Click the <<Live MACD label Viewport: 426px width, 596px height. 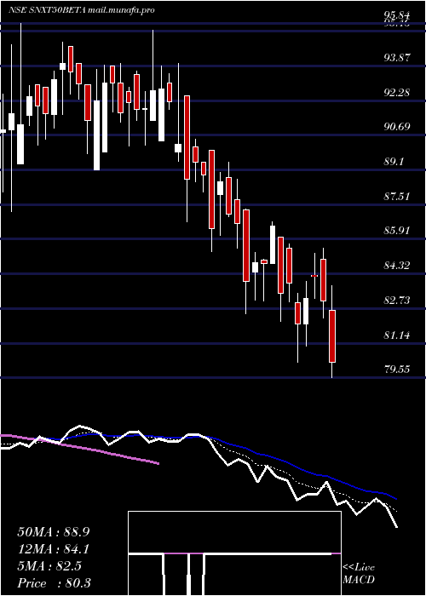[x=359, y=574]
